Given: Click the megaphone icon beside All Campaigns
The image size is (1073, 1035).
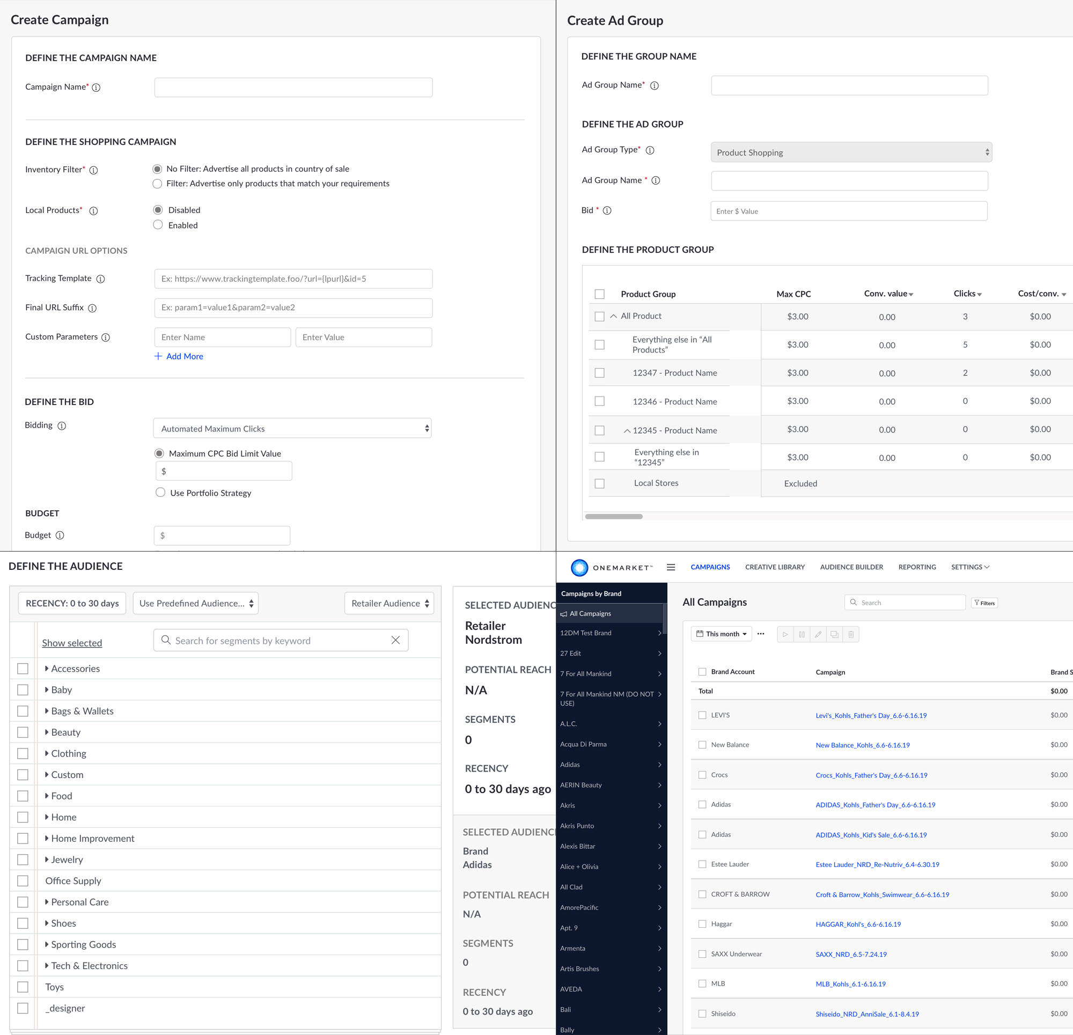Looking at the screenshot, I should click(x=564, y=614).
